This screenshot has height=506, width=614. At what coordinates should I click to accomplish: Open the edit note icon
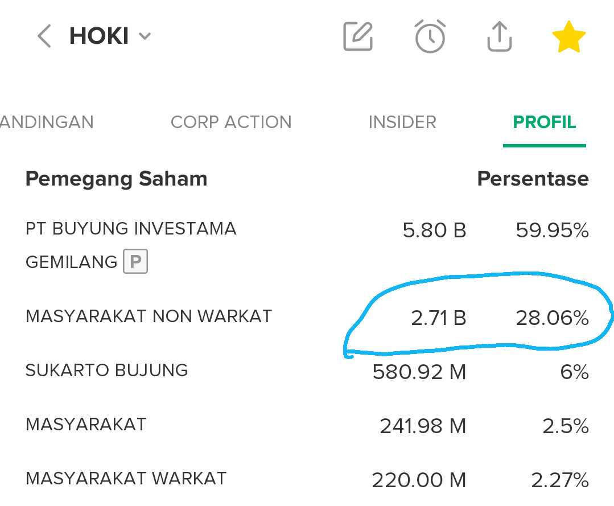[x=358, y=37]
